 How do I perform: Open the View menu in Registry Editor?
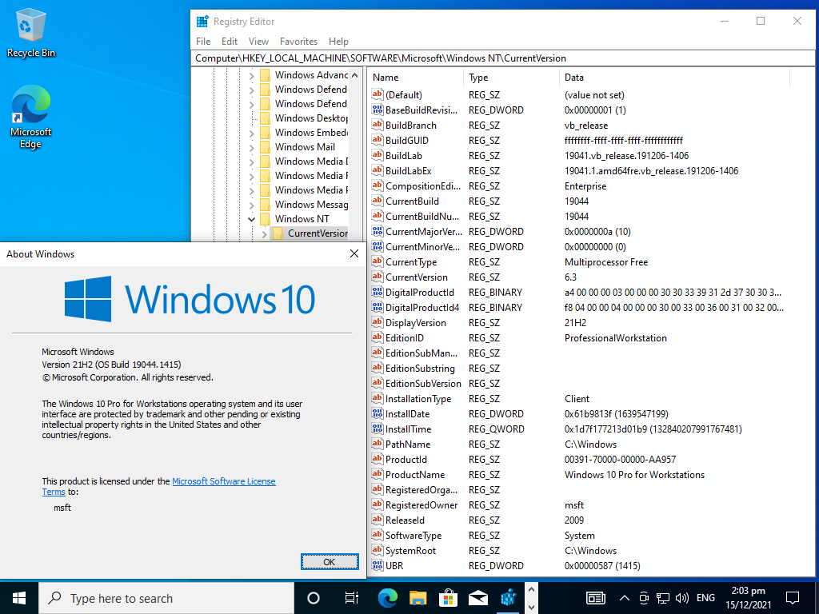pyautogui.click(x=258, y=42)
